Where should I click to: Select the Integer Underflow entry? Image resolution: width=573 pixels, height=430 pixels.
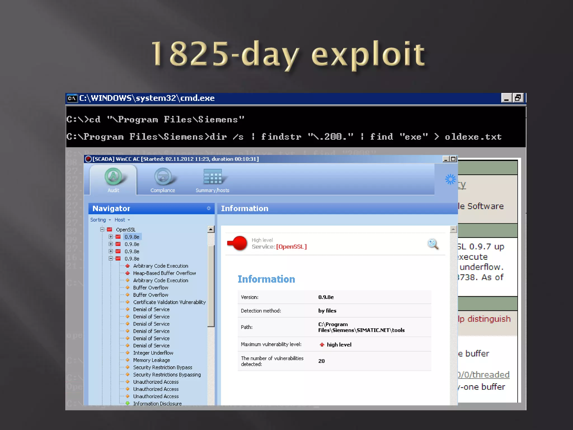(x=153, y=353)
